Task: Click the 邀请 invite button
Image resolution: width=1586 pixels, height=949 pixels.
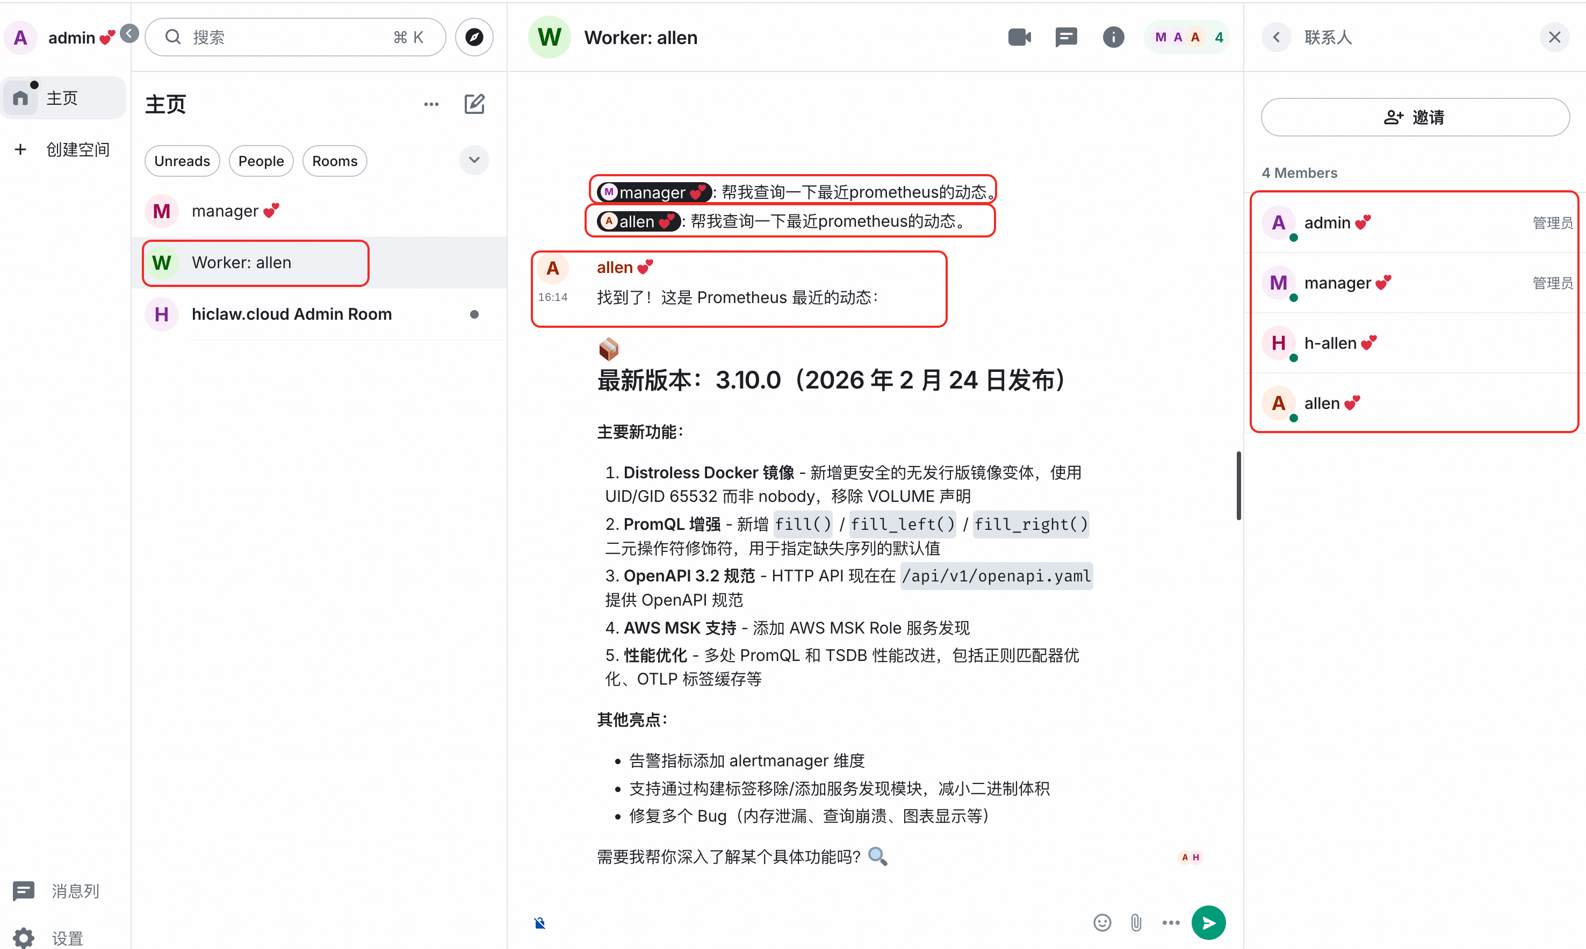Action: point(1415,117)
